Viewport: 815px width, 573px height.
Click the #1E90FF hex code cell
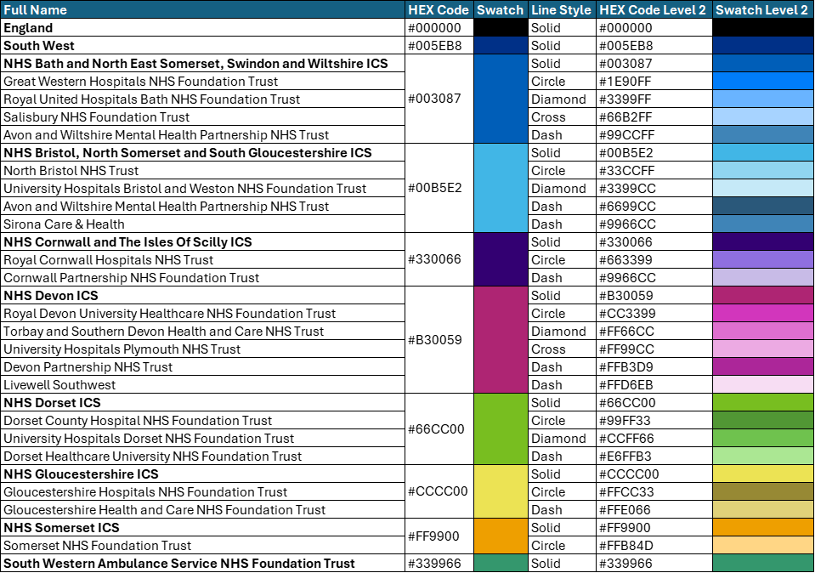(x=654, y=81)
